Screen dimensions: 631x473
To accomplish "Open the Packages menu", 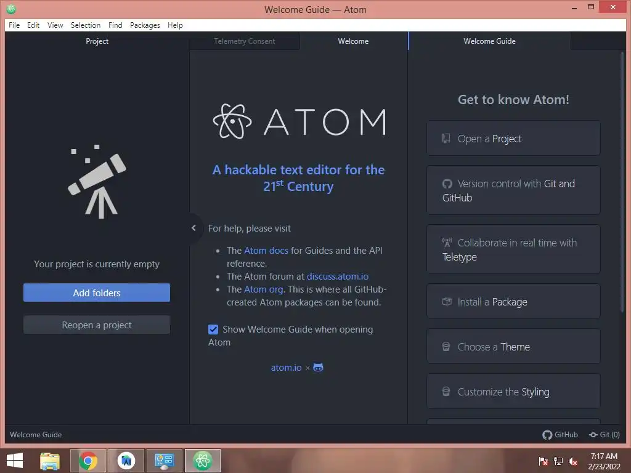I will (x=145, y=25).
